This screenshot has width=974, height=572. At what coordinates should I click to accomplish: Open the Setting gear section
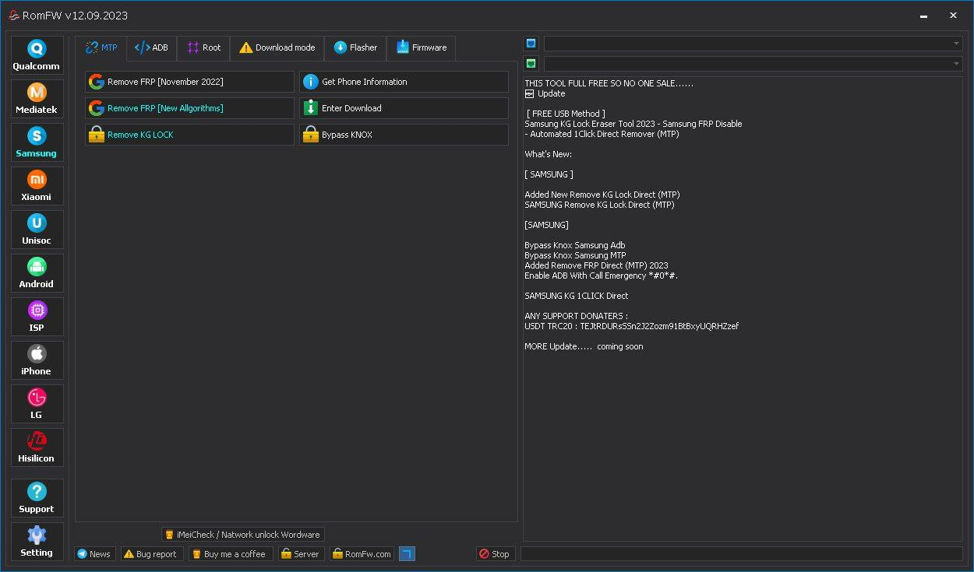37,542
